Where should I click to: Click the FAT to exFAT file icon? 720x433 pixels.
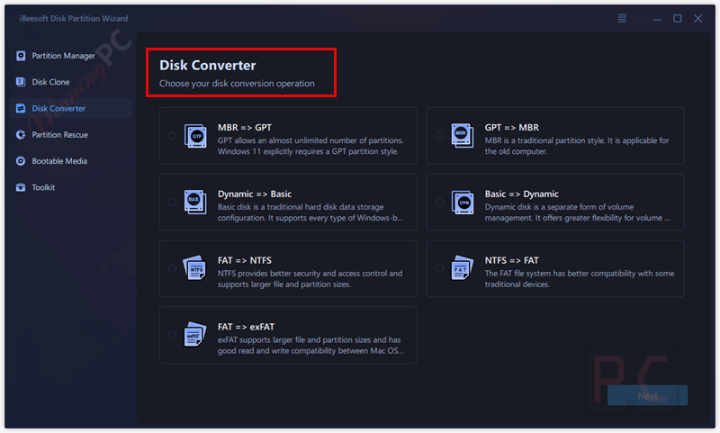194,334
